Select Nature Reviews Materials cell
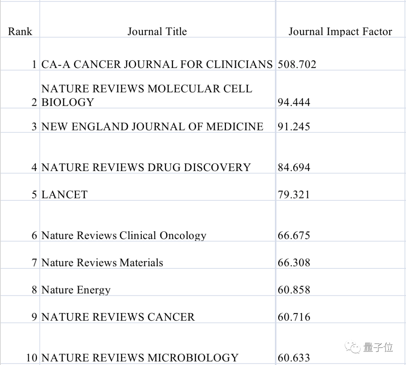406x365 pixels. pos(158,255)
